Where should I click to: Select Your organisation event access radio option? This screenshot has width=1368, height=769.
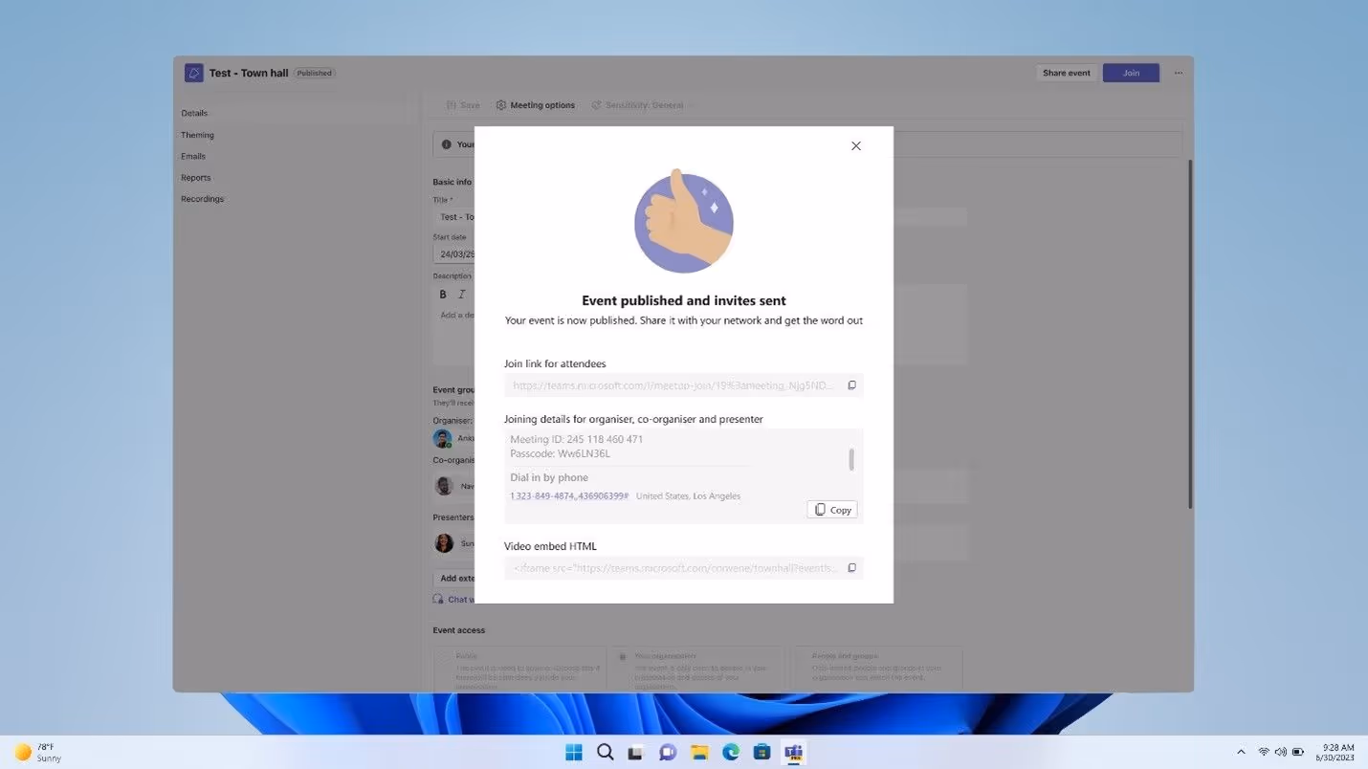click(x=623, y=657)
